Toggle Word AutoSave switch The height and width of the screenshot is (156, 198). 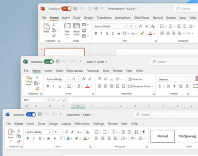pyautogui.click(x=31, y=114)
